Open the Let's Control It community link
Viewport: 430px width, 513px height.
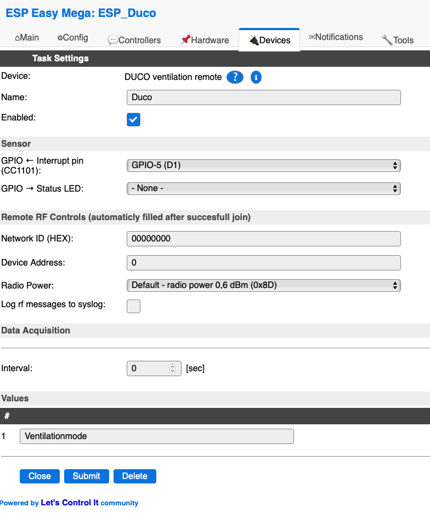(70, 503)
